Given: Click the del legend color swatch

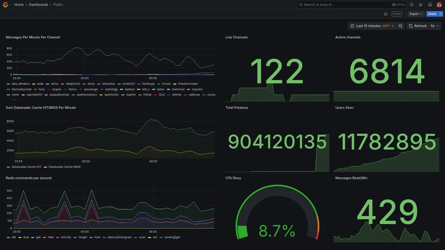Looking at the screenshot, I should tap(8, 237).
